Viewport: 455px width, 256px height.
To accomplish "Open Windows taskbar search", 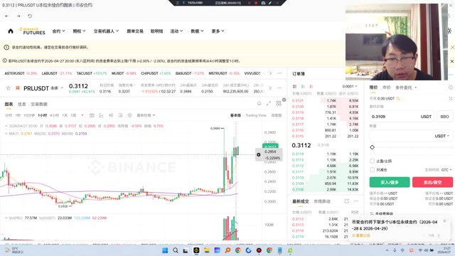I will (176, 250).
